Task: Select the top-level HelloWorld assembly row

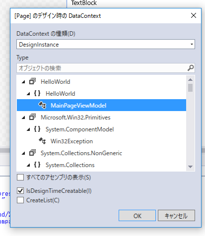Action: pos(101,82)
